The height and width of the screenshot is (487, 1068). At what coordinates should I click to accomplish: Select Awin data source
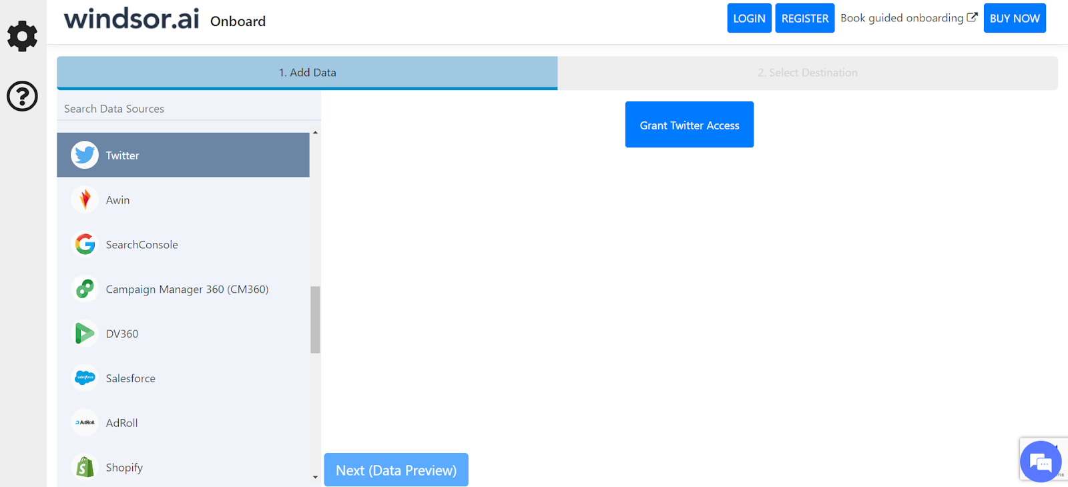click(183, 199)
